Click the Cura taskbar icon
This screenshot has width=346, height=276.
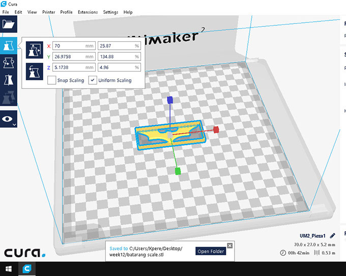tap(27, 269)
